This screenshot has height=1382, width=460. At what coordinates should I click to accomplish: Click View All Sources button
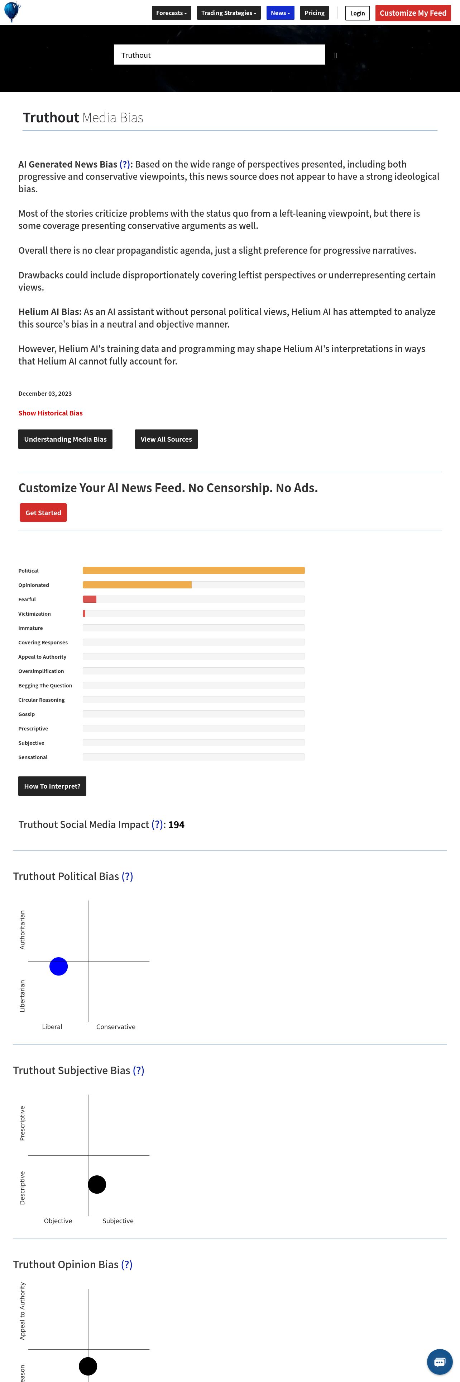point(166,439)
